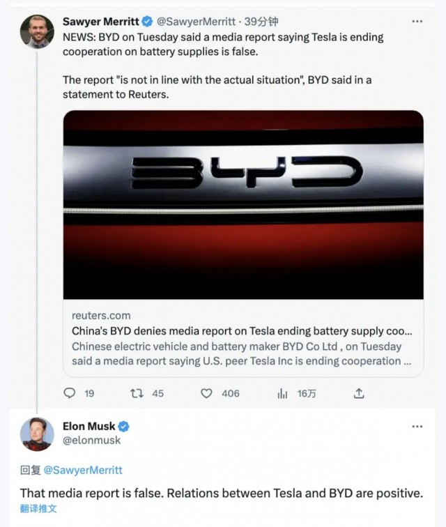
Task: Open Elon Musk's avatar photo
Action: point(37,434)
